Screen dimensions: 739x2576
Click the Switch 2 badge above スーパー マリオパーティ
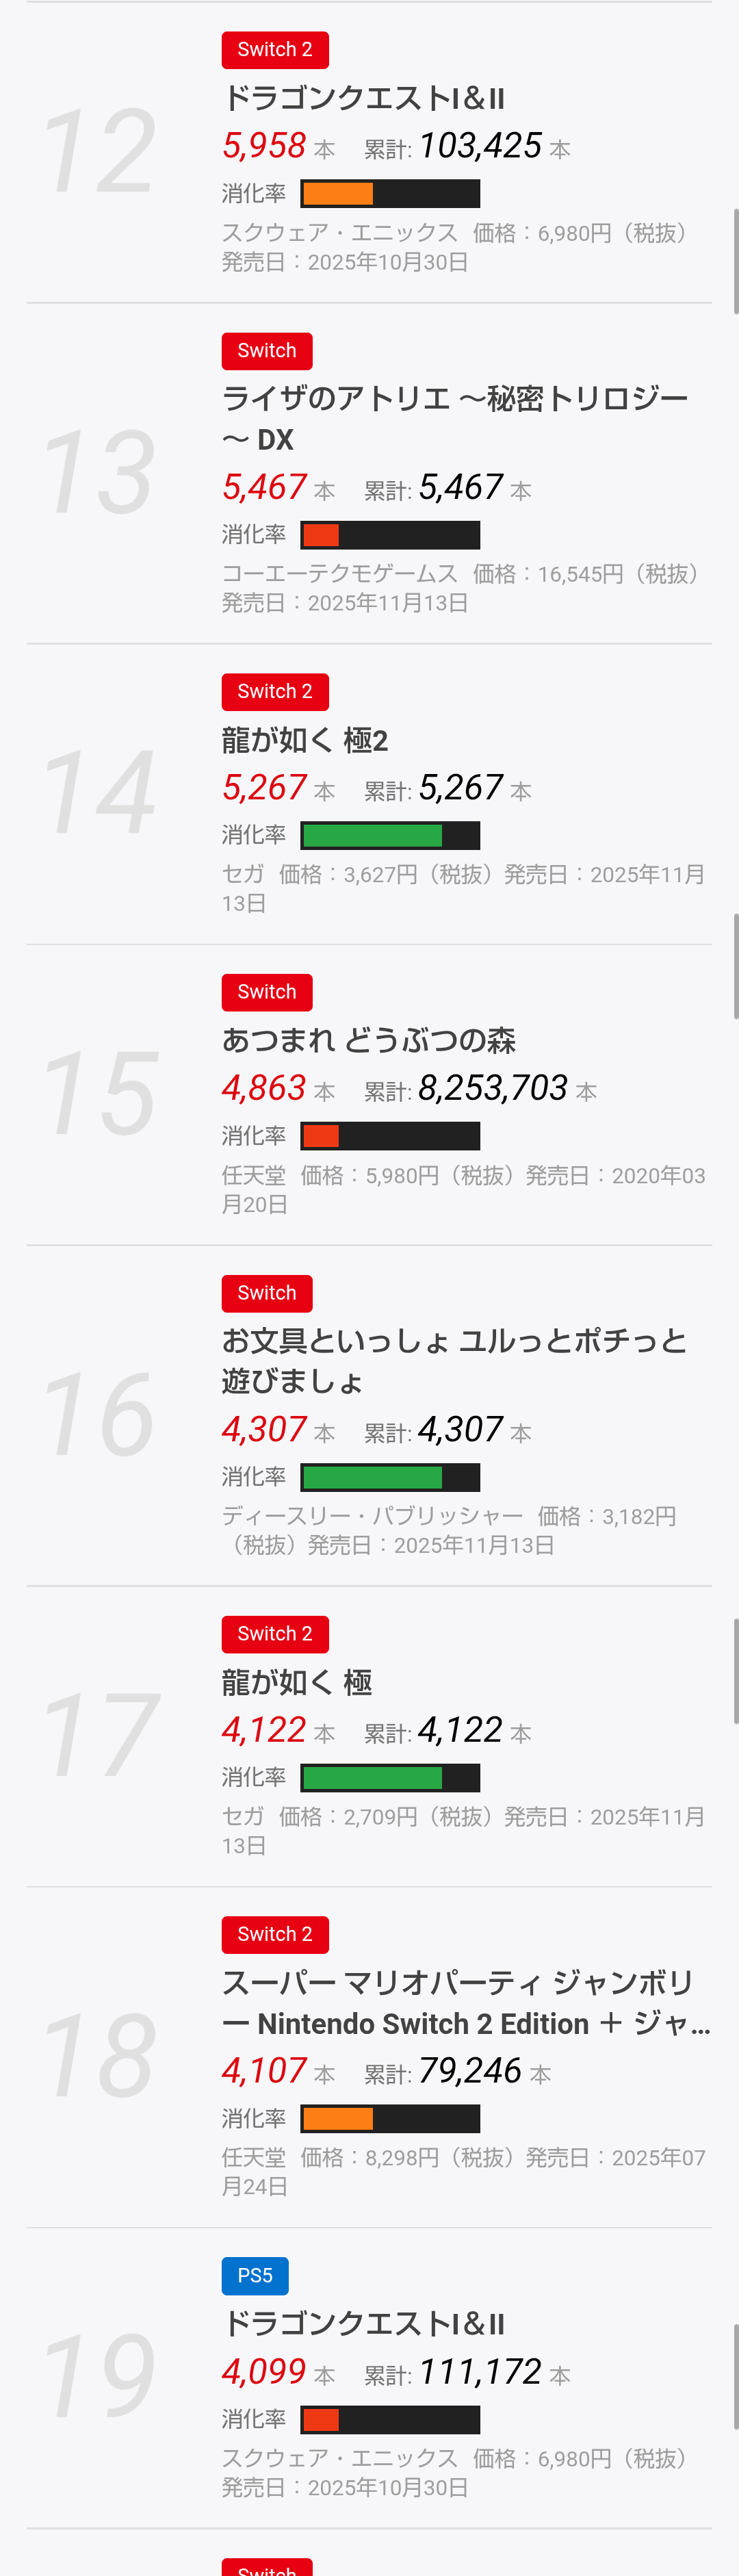pos(275,1934)
